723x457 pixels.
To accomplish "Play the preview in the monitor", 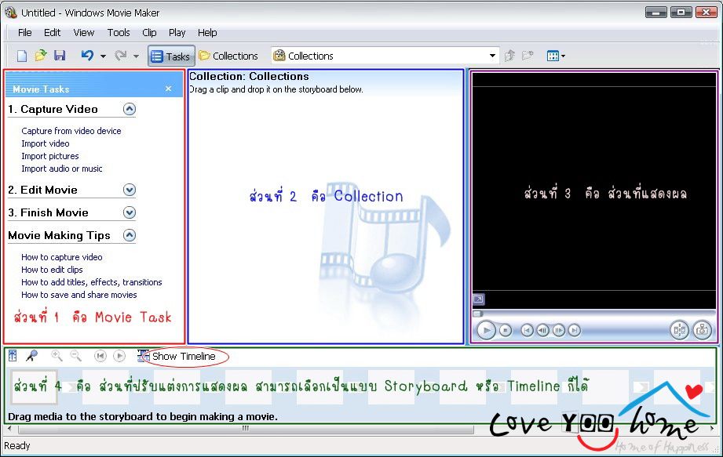I will click(486, 330).
